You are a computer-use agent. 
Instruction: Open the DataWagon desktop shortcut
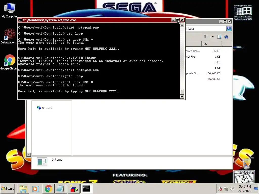tap(9, 36)
